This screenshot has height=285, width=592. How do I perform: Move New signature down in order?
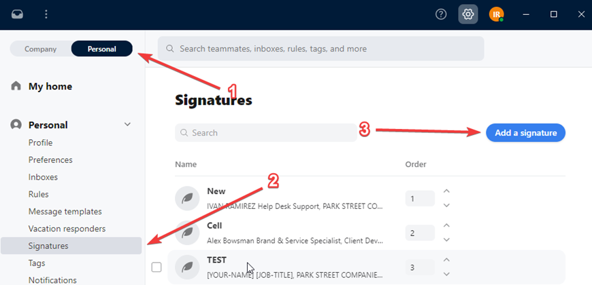click(x=446, y=205)
